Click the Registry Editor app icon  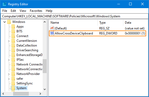tap(4, 4)
